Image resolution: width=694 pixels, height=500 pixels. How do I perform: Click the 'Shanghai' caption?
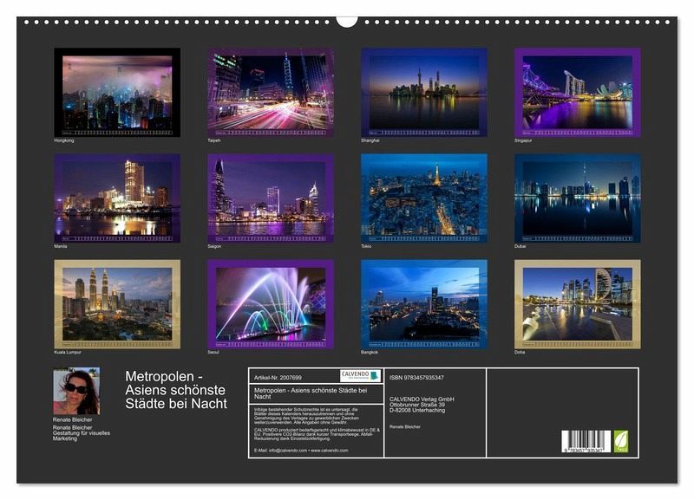(x=370, y=140)
